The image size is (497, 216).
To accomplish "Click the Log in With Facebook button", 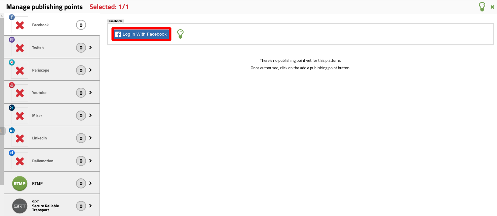I will 141,34.
